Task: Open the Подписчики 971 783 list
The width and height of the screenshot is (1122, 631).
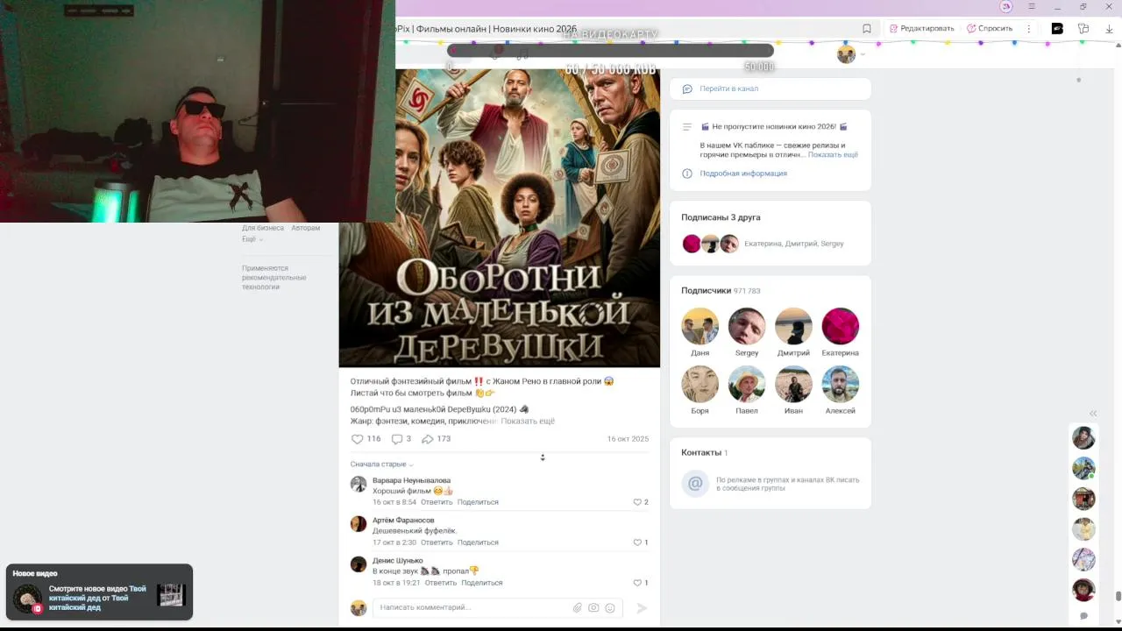Action: click(721, 291)
